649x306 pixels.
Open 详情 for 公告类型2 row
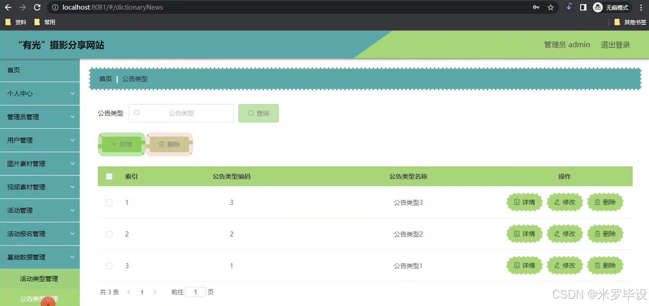524,234
